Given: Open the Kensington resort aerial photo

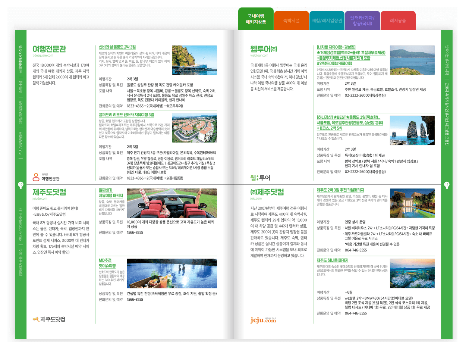Looking at the screenshot, I should tap(194, 128).
